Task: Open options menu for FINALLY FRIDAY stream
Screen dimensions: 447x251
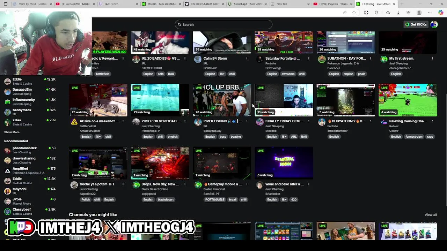Action: pos(309,121)
